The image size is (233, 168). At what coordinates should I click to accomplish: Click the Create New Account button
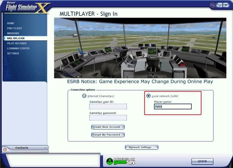tap(108, 127)
